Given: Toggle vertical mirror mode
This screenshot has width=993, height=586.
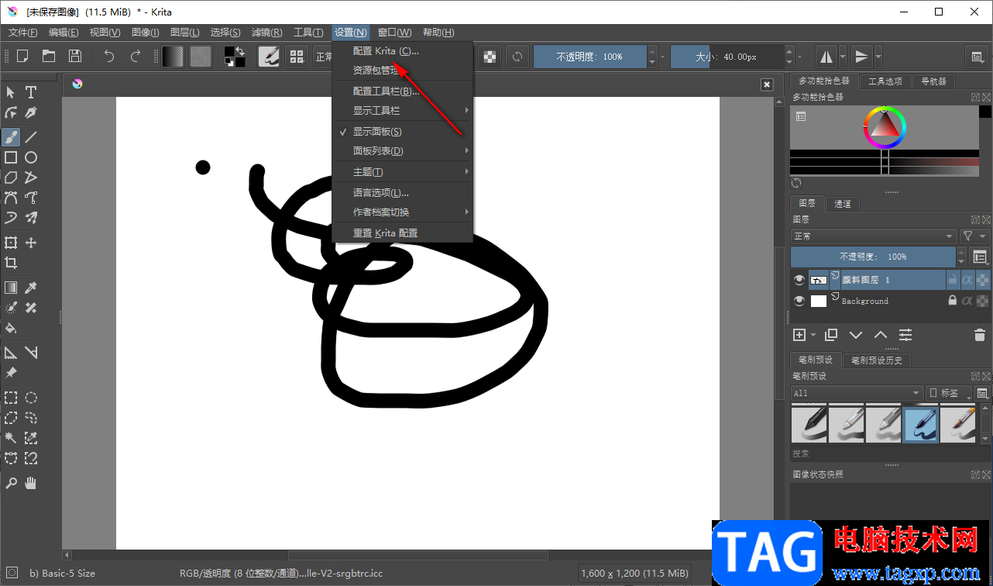Looking at the screenshot, I should [861, 57].
